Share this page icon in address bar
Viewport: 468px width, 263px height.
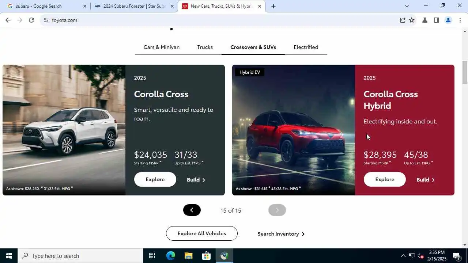click(x=403, y=20)
